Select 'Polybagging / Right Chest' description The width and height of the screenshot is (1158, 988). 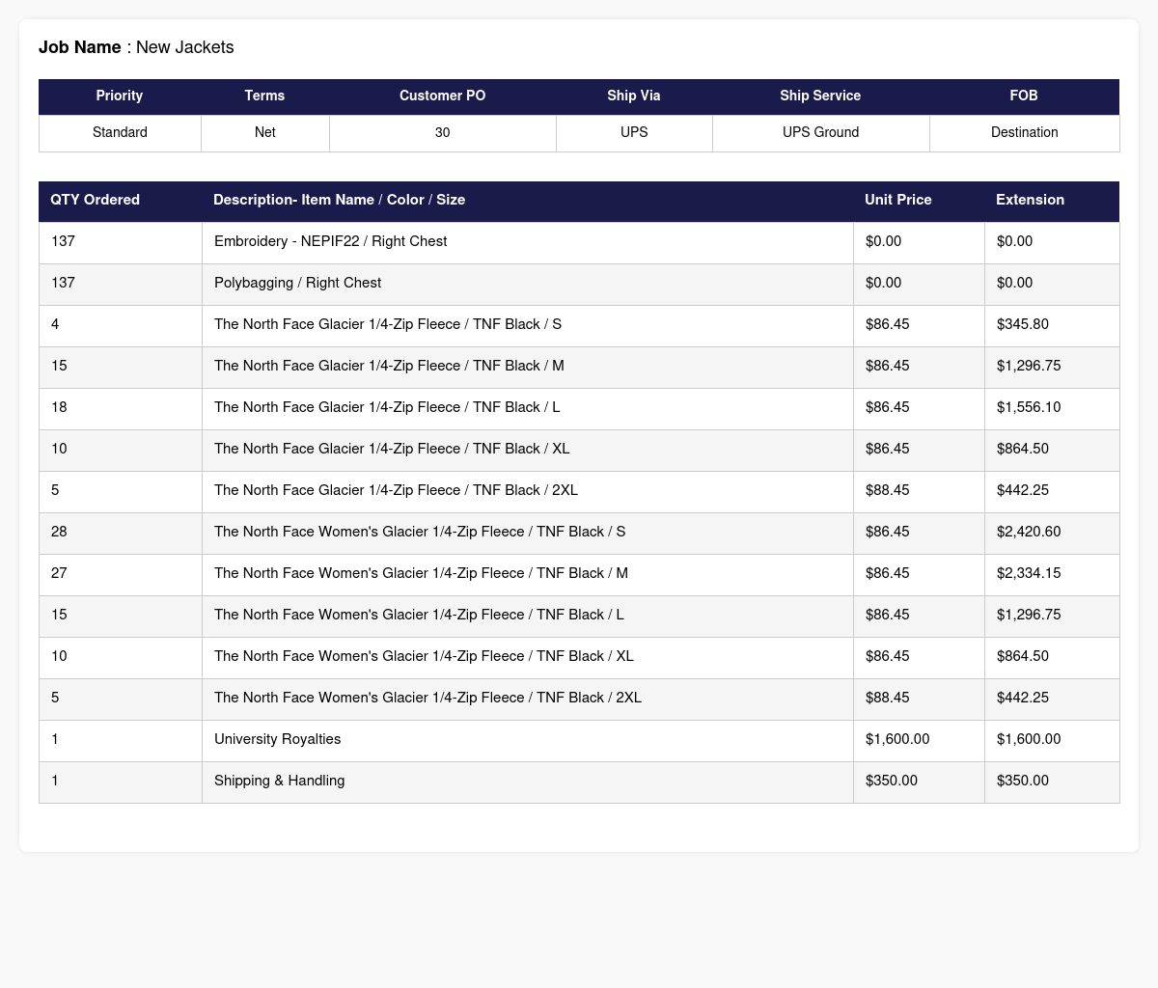click(x=297, y=283)
